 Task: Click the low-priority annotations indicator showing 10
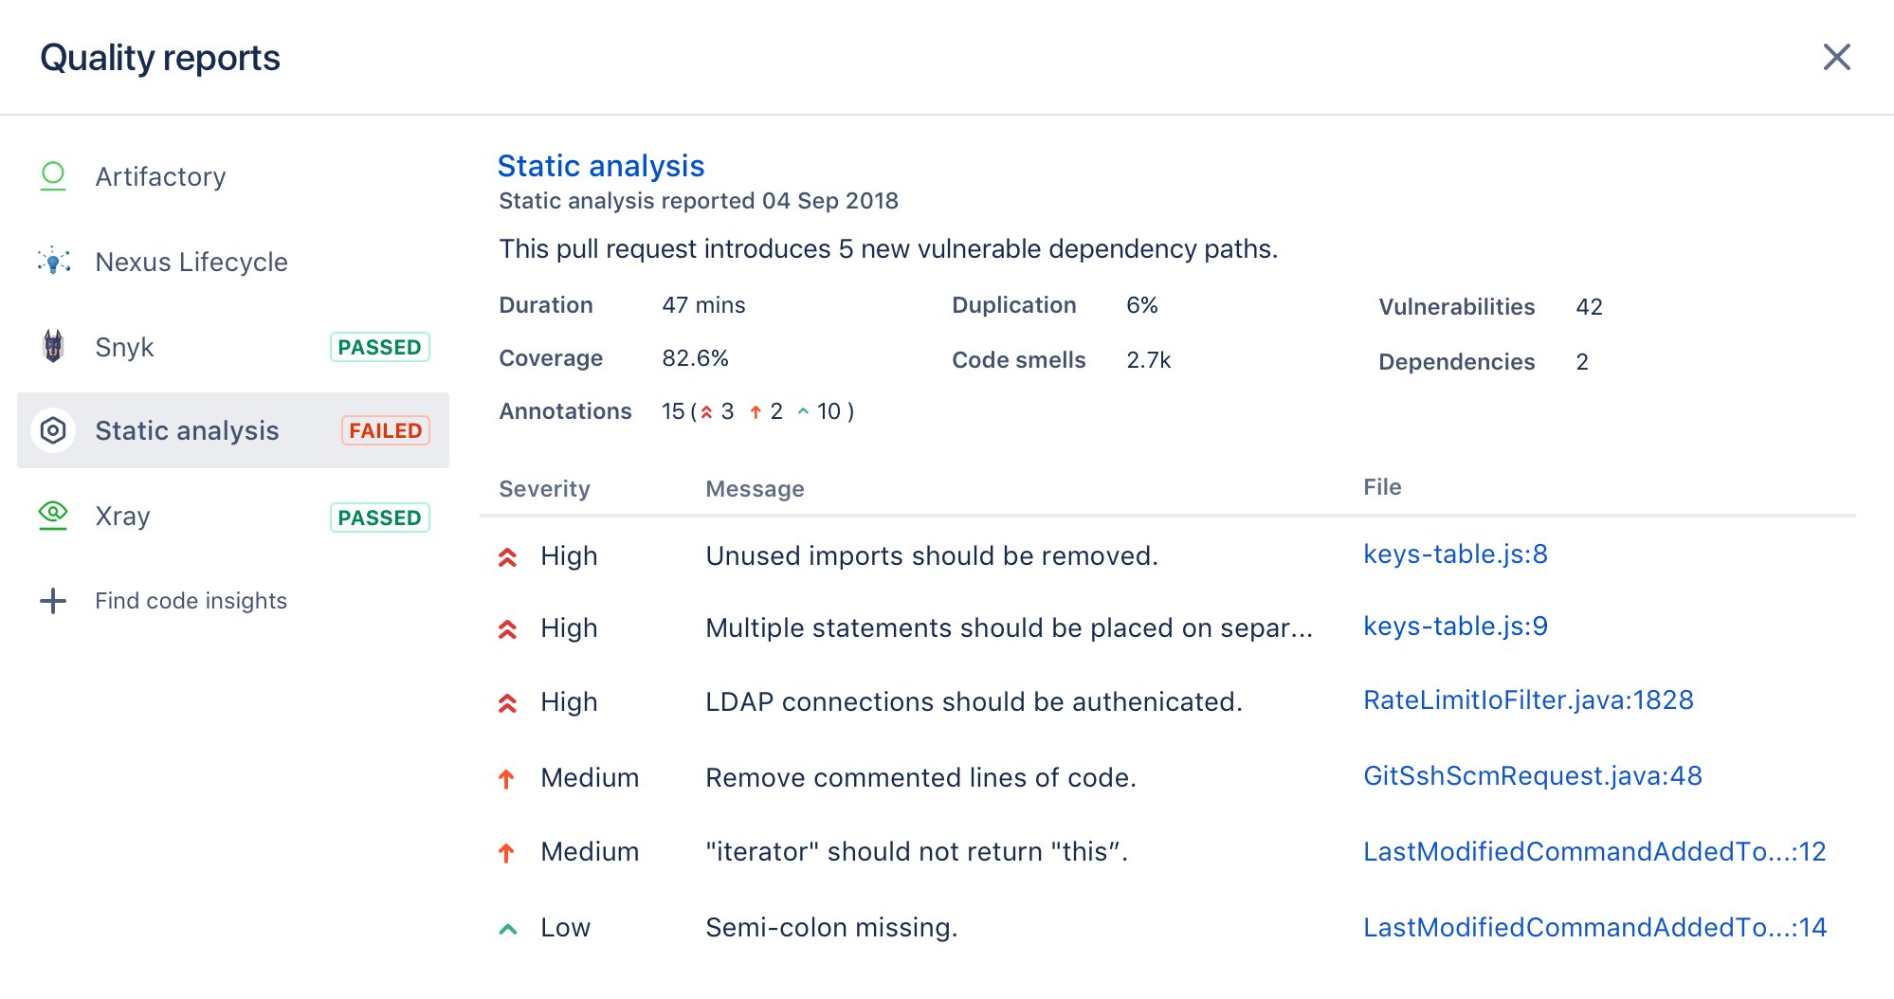[x=819, y=410]
